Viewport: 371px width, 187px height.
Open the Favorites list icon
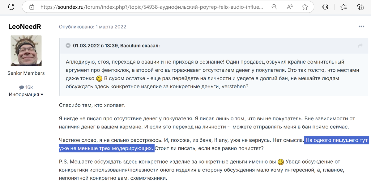(343, 6)
